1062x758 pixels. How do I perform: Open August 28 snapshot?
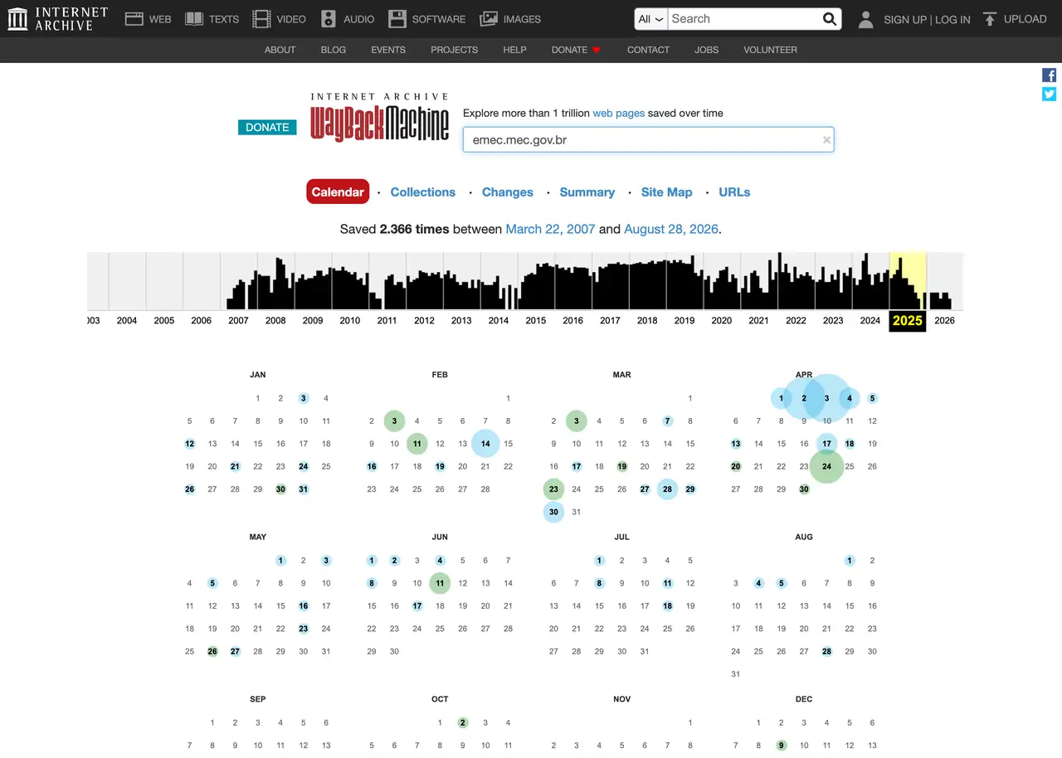(x=826, y=651)
